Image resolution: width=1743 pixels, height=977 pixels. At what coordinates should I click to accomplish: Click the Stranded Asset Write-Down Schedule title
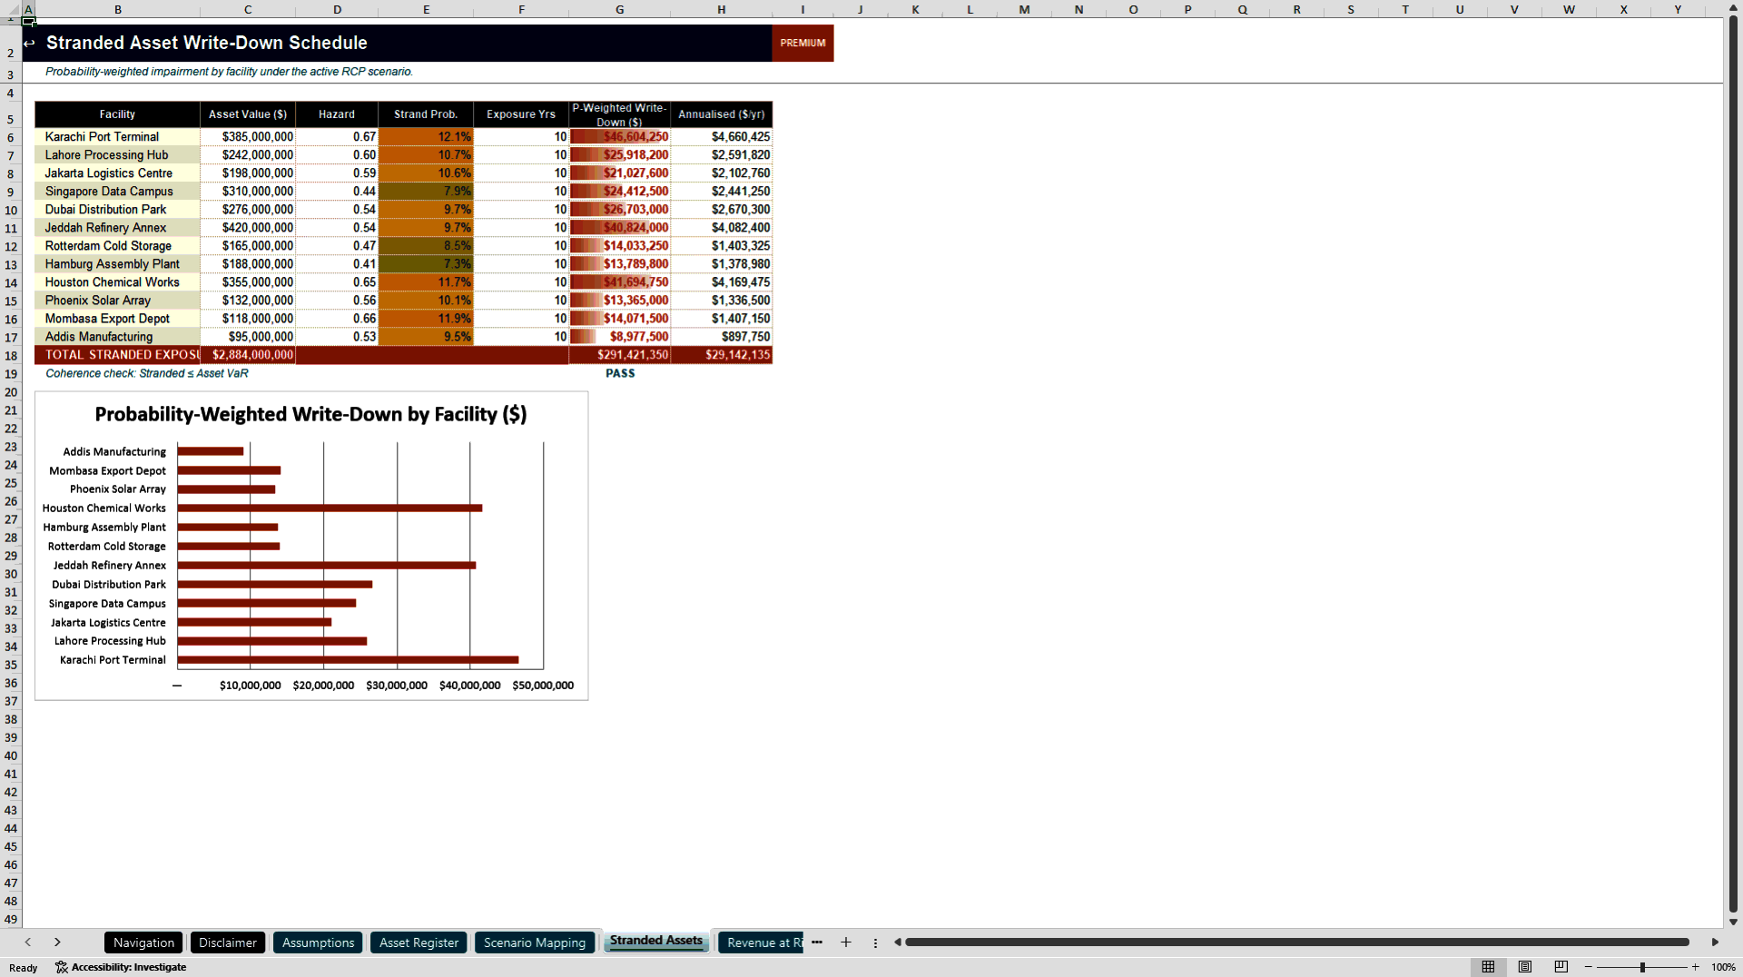click(x=207, y=43)
